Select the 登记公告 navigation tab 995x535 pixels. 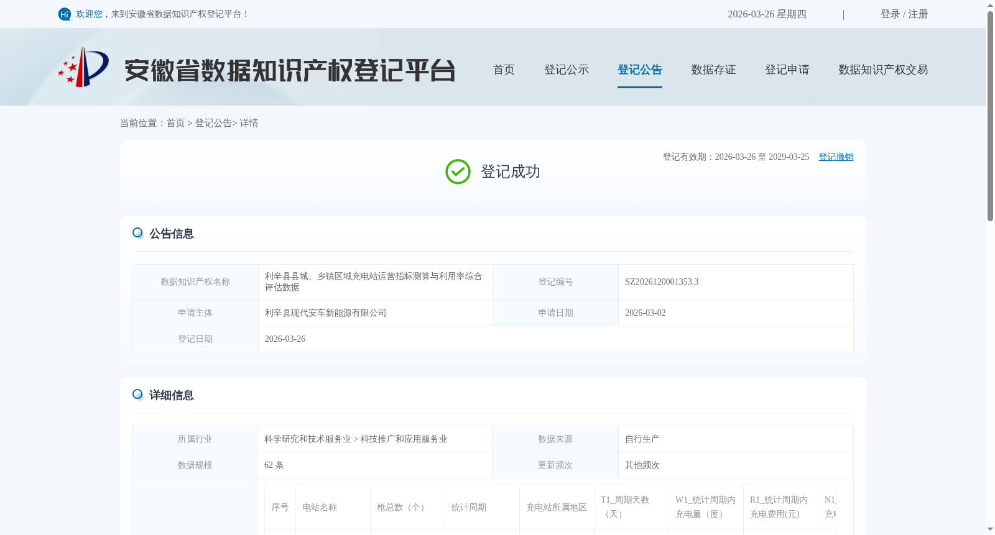(640, 70)
